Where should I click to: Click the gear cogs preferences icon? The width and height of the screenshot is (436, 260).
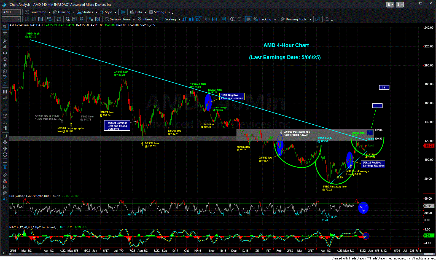click(90, 19)
